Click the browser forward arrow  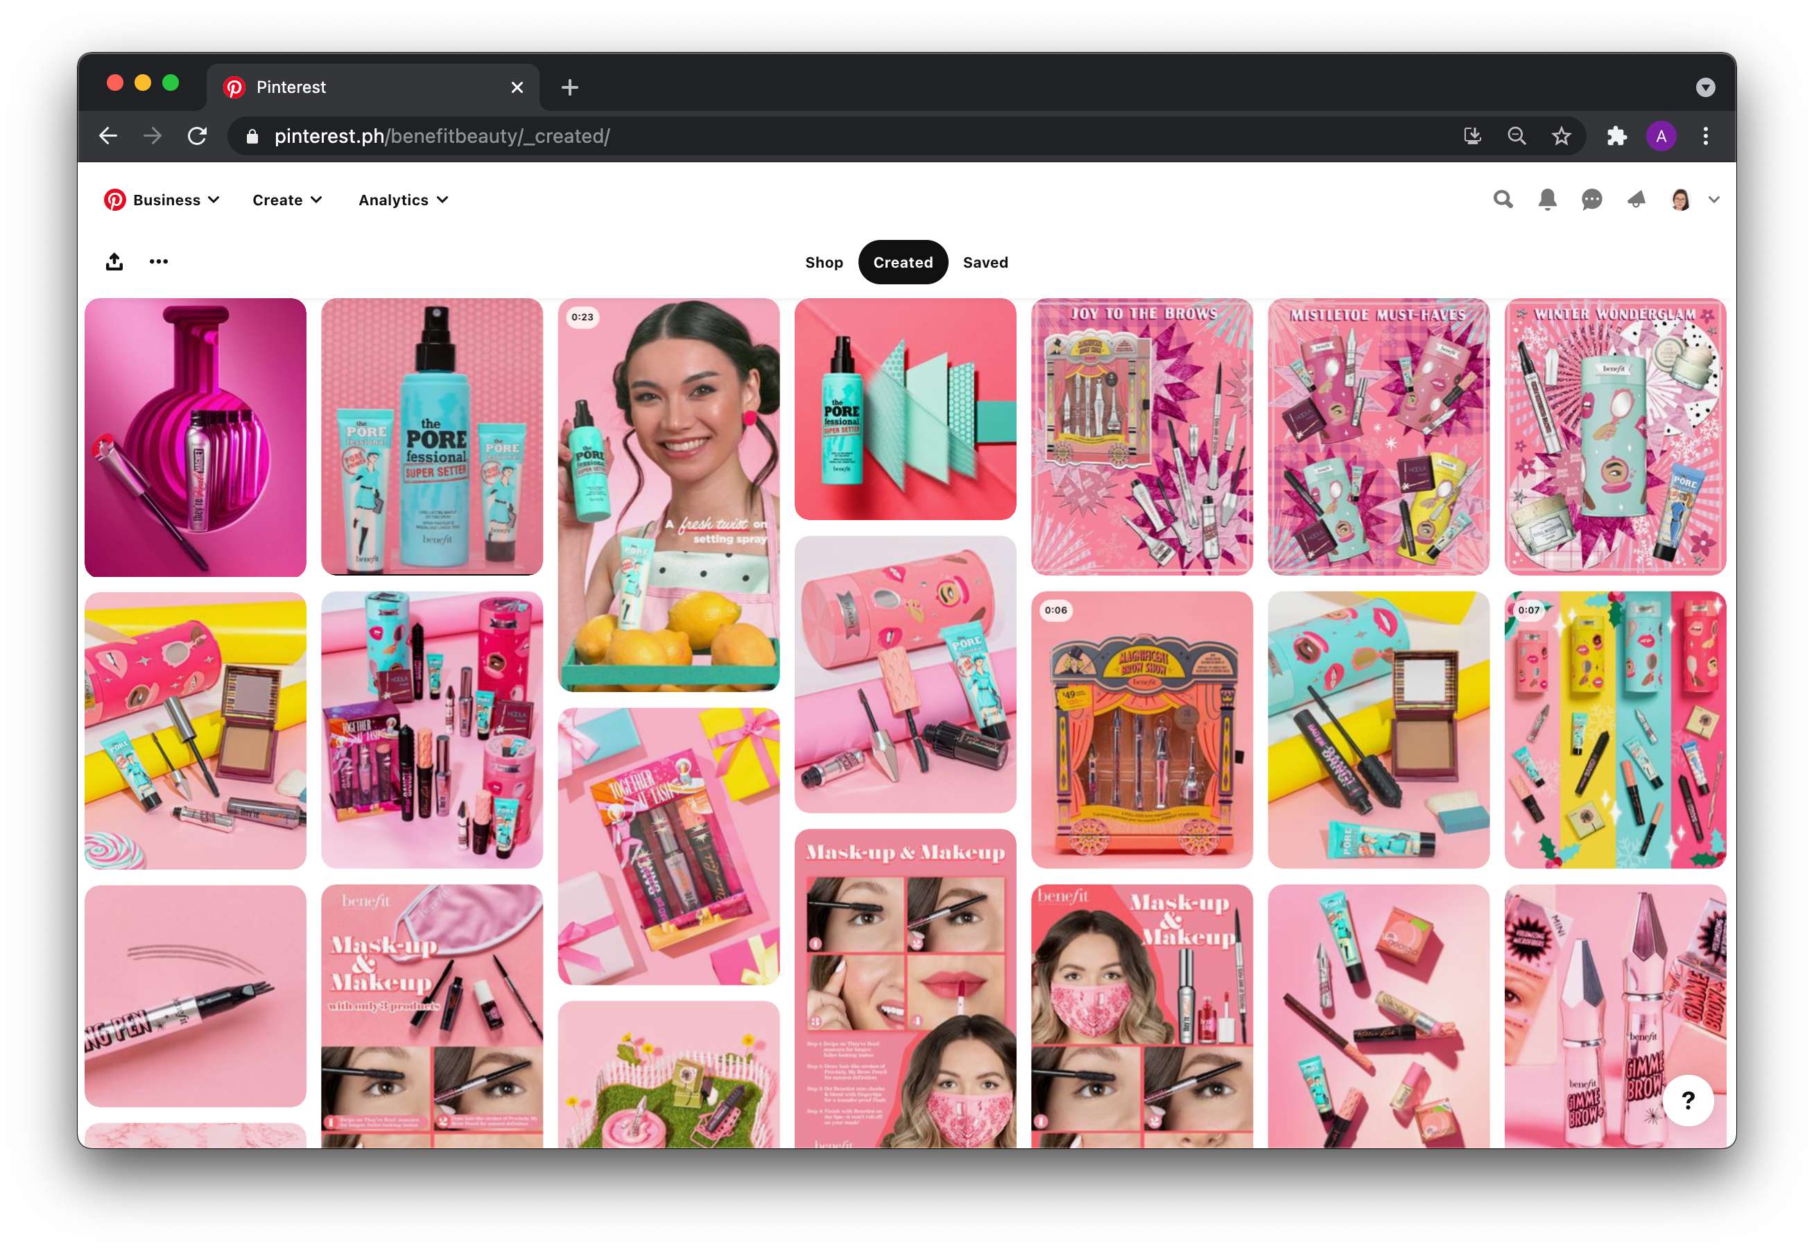tap(153, 137)
